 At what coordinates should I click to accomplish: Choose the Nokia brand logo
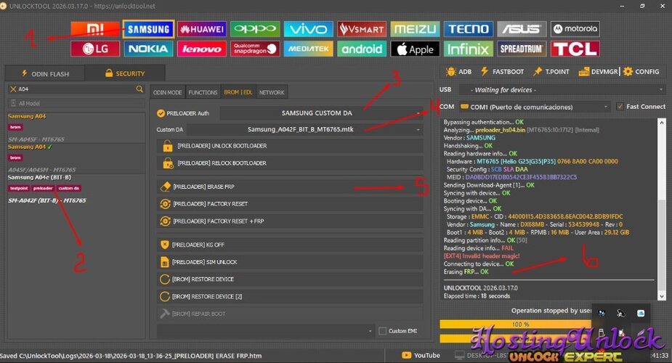click(148, 49)
